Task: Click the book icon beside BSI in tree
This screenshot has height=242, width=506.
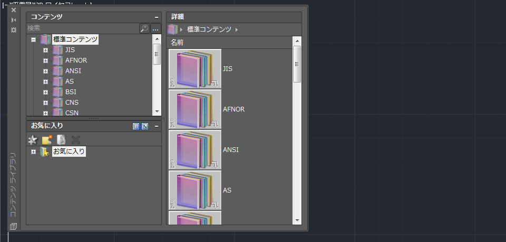Action: (58, 92)
